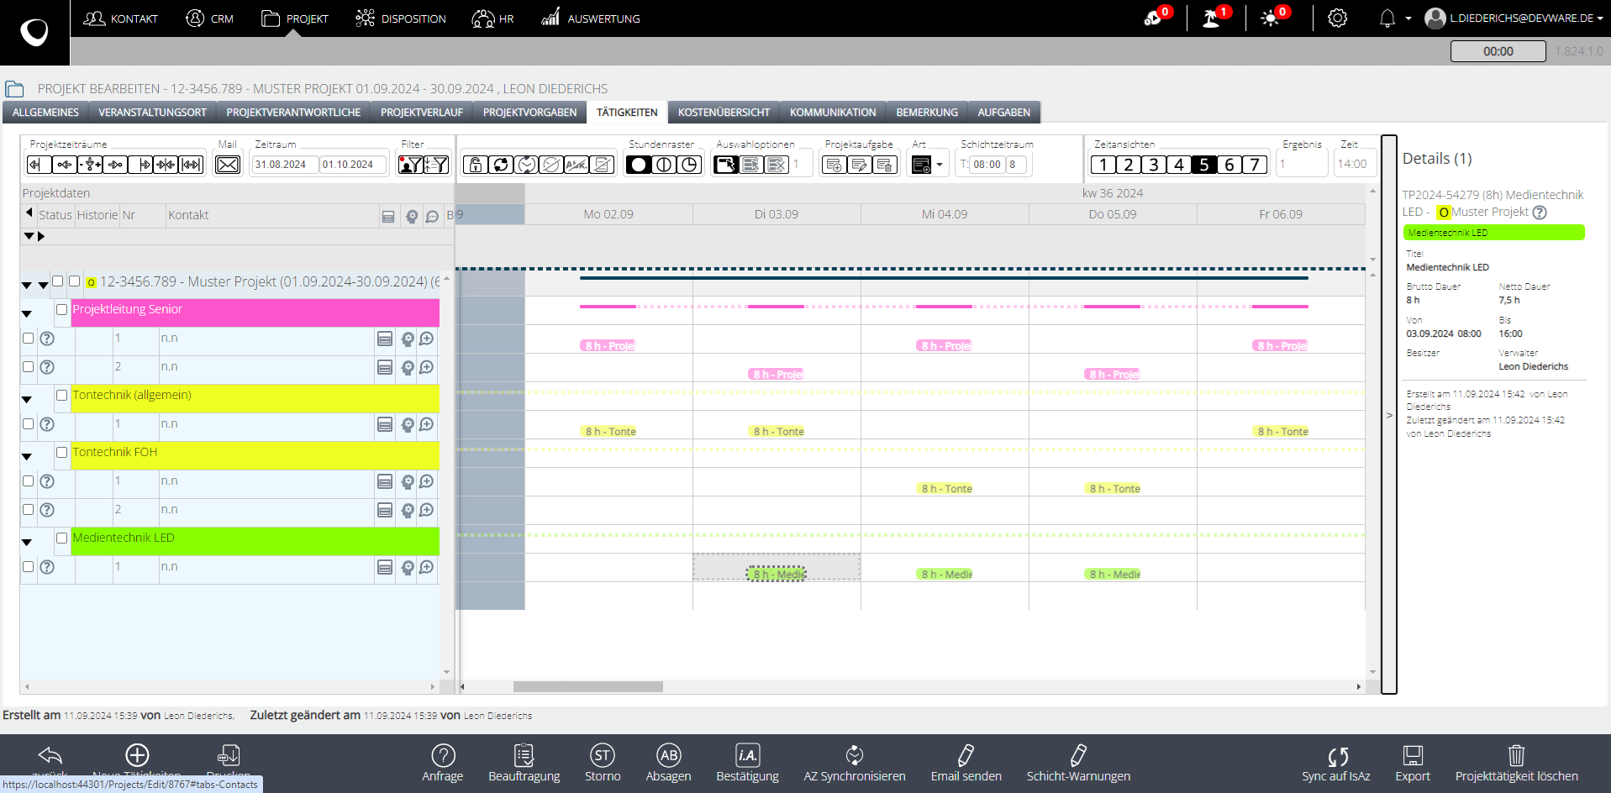Collapse the Projektleitung Senior group
The height and width of the screenshot is (793, 1611).
(x=27, y=313)
